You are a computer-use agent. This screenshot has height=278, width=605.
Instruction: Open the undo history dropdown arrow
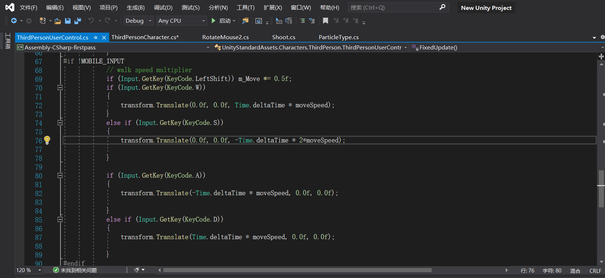(x=100, y=21)
